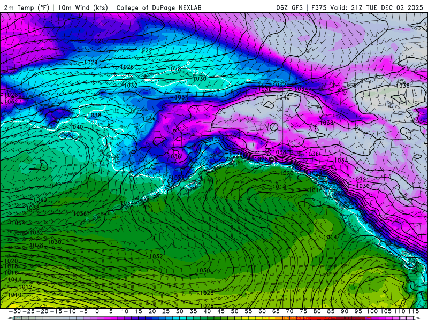This screenshot has height=321, width=428.
Task: Click the '06Z GFS' model run label
Action: 289,7
